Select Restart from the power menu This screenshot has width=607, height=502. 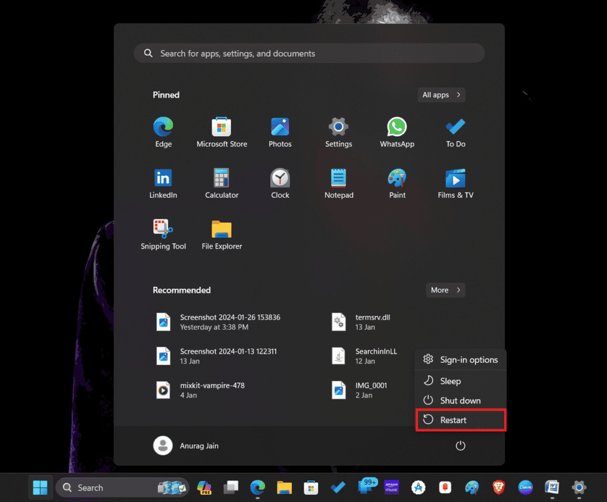point(460,420)
